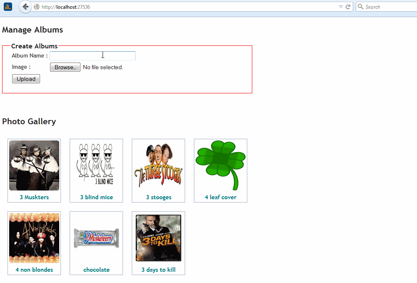Open the URL history dropdown arrow
417x283 pixels.
pos(341,7)
